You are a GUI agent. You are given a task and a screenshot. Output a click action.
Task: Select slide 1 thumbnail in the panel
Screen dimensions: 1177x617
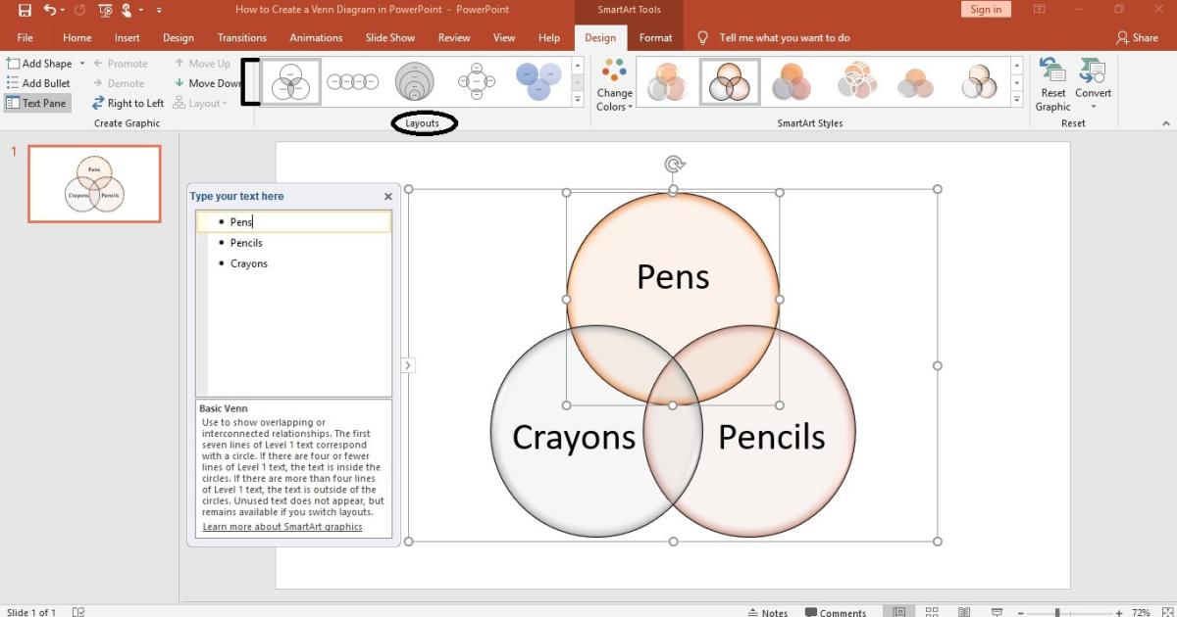(x=93, y=183)
